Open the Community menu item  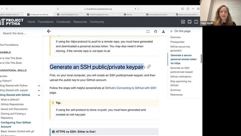click(x=97, y=22)
